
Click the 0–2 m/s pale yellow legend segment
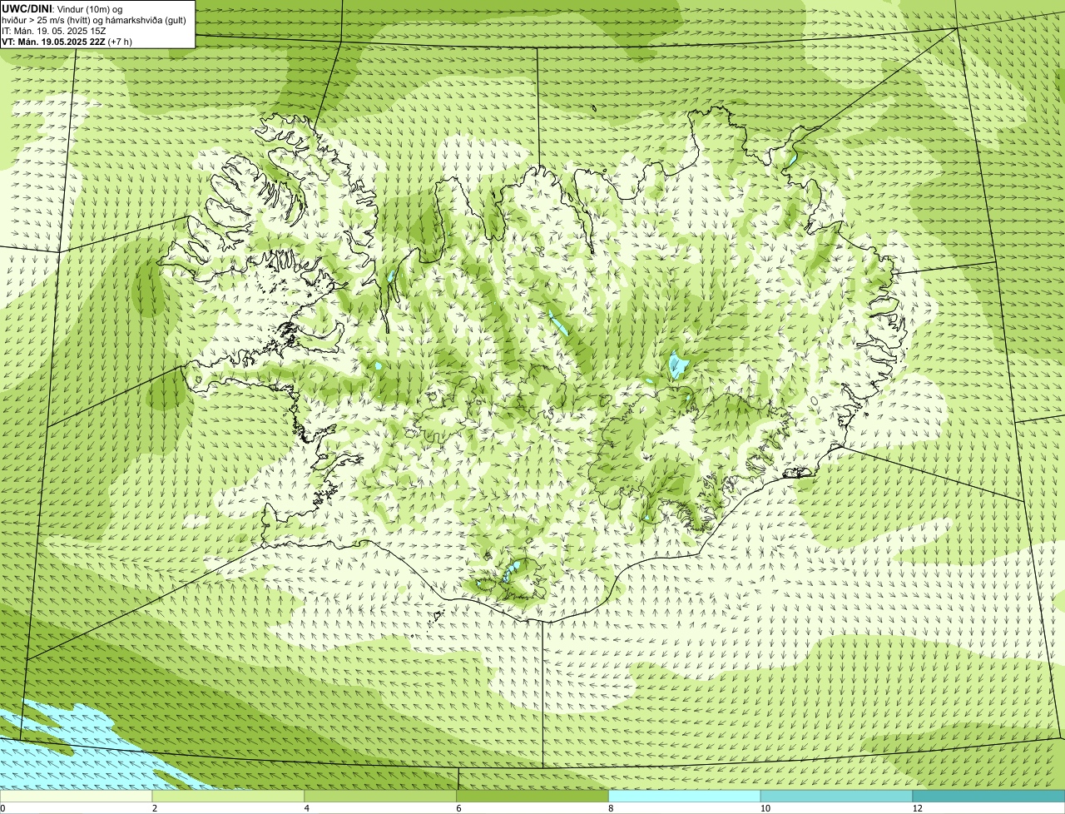[76, 796]
